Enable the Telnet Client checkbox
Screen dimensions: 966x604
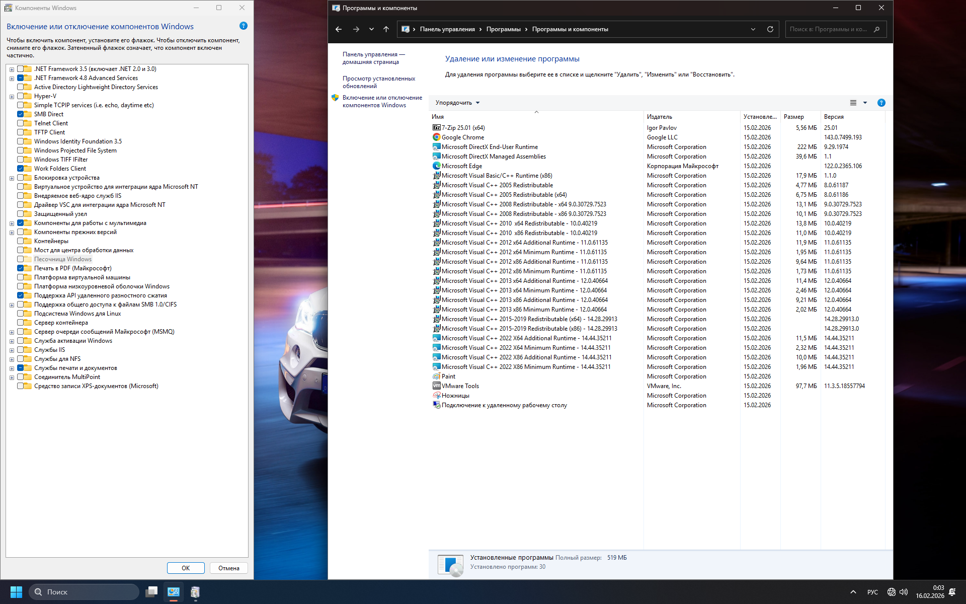point(21,123)
